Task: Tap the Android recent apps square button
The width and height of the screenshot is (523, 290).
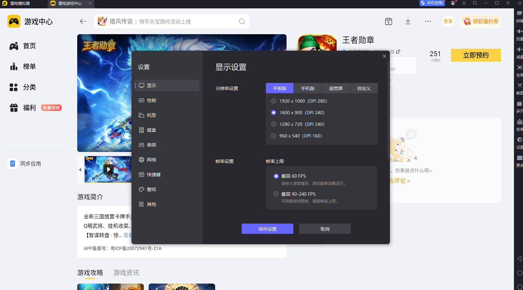Action: pos(519,287)
